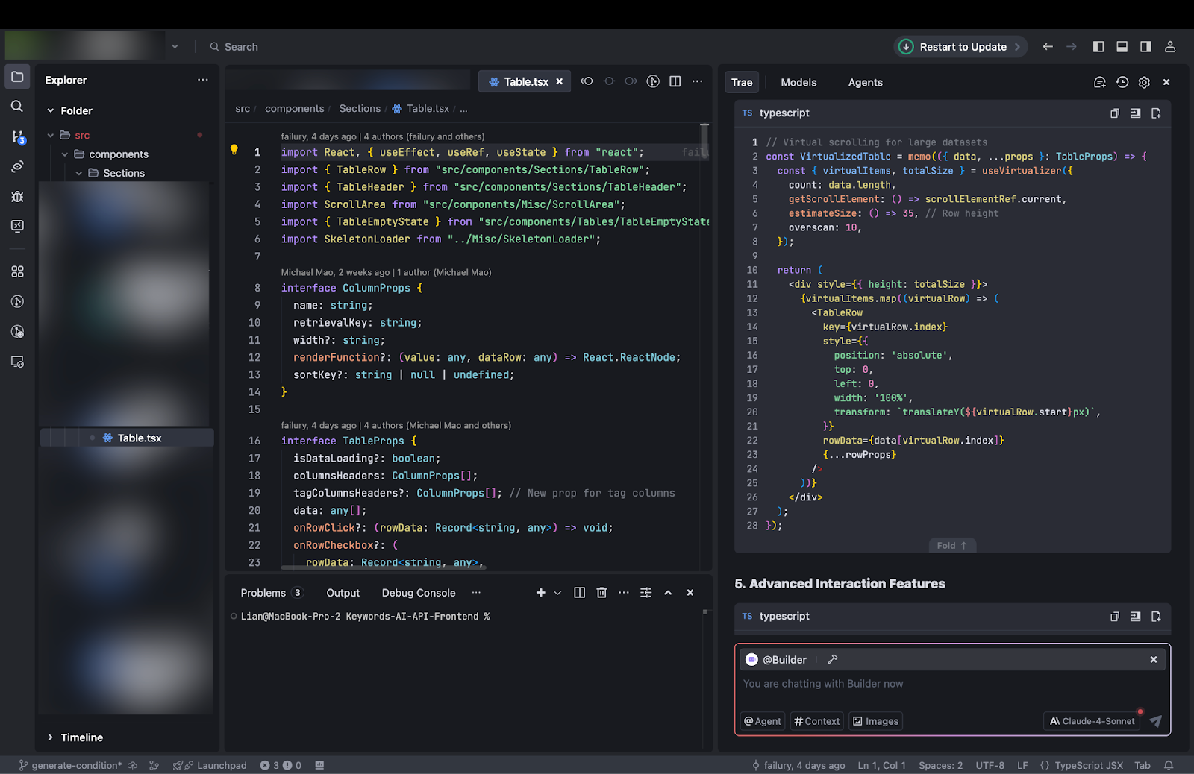
Task: Expand the Timeline section
Action: [x=81, y=737]
